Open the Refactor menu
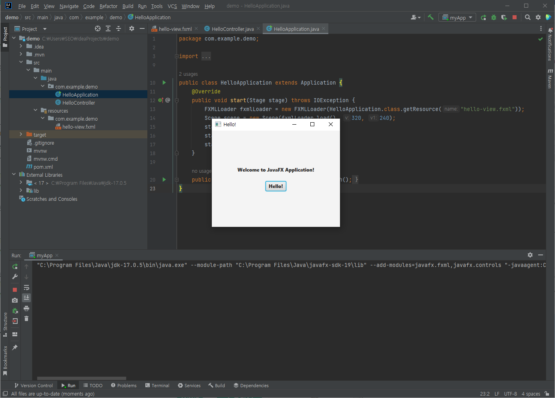Image resolution: width=555 pixels, height=398 pixels. [108, 6]
